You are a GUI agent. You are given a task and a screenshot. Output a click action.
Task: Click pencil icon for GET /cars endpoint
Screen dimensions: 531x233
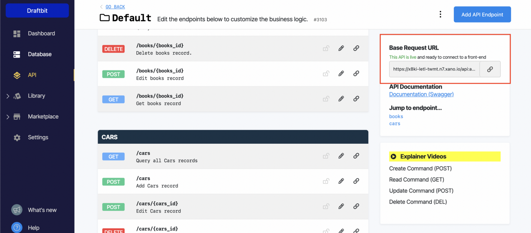pos(341,156)
